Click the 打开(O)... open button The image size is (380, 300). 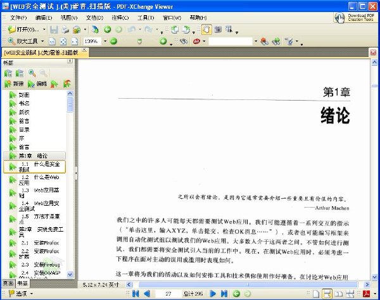(x=24, y=29)
